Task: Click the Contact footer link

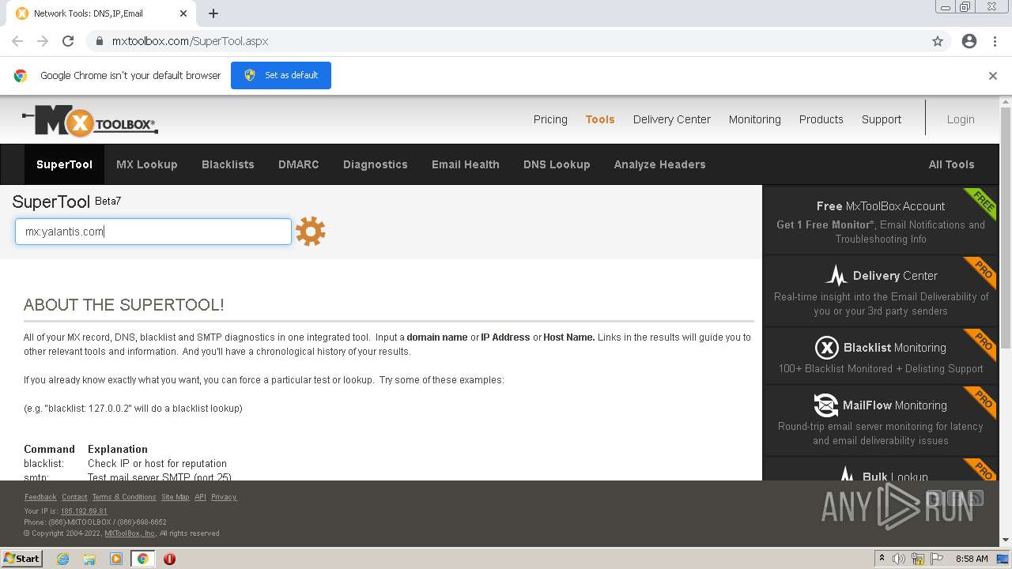Action: (x=74, y=497)
